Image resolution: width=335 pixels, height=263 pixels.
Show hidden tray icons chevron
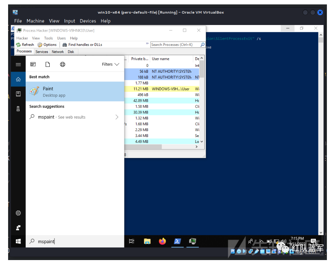(261, 241)
